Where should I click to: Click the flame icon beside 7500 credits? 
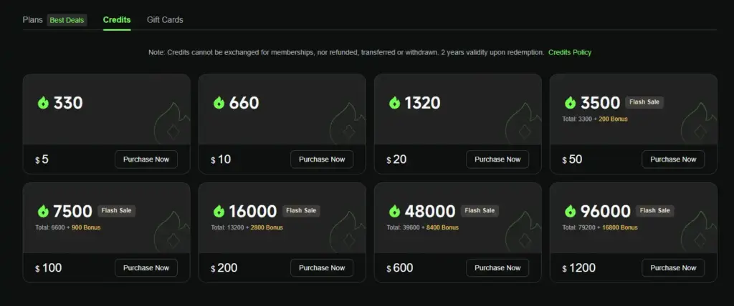(x=43, y=211)
